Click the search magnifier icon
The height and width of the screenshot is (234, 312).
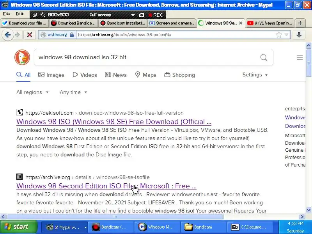click(x=264, y=57)
